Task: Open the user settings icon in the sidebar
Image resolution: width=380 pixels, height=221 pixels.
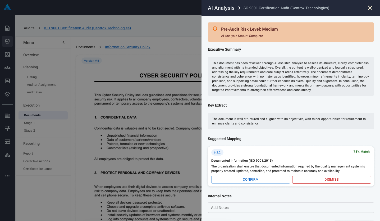Action: pos(7,155)
